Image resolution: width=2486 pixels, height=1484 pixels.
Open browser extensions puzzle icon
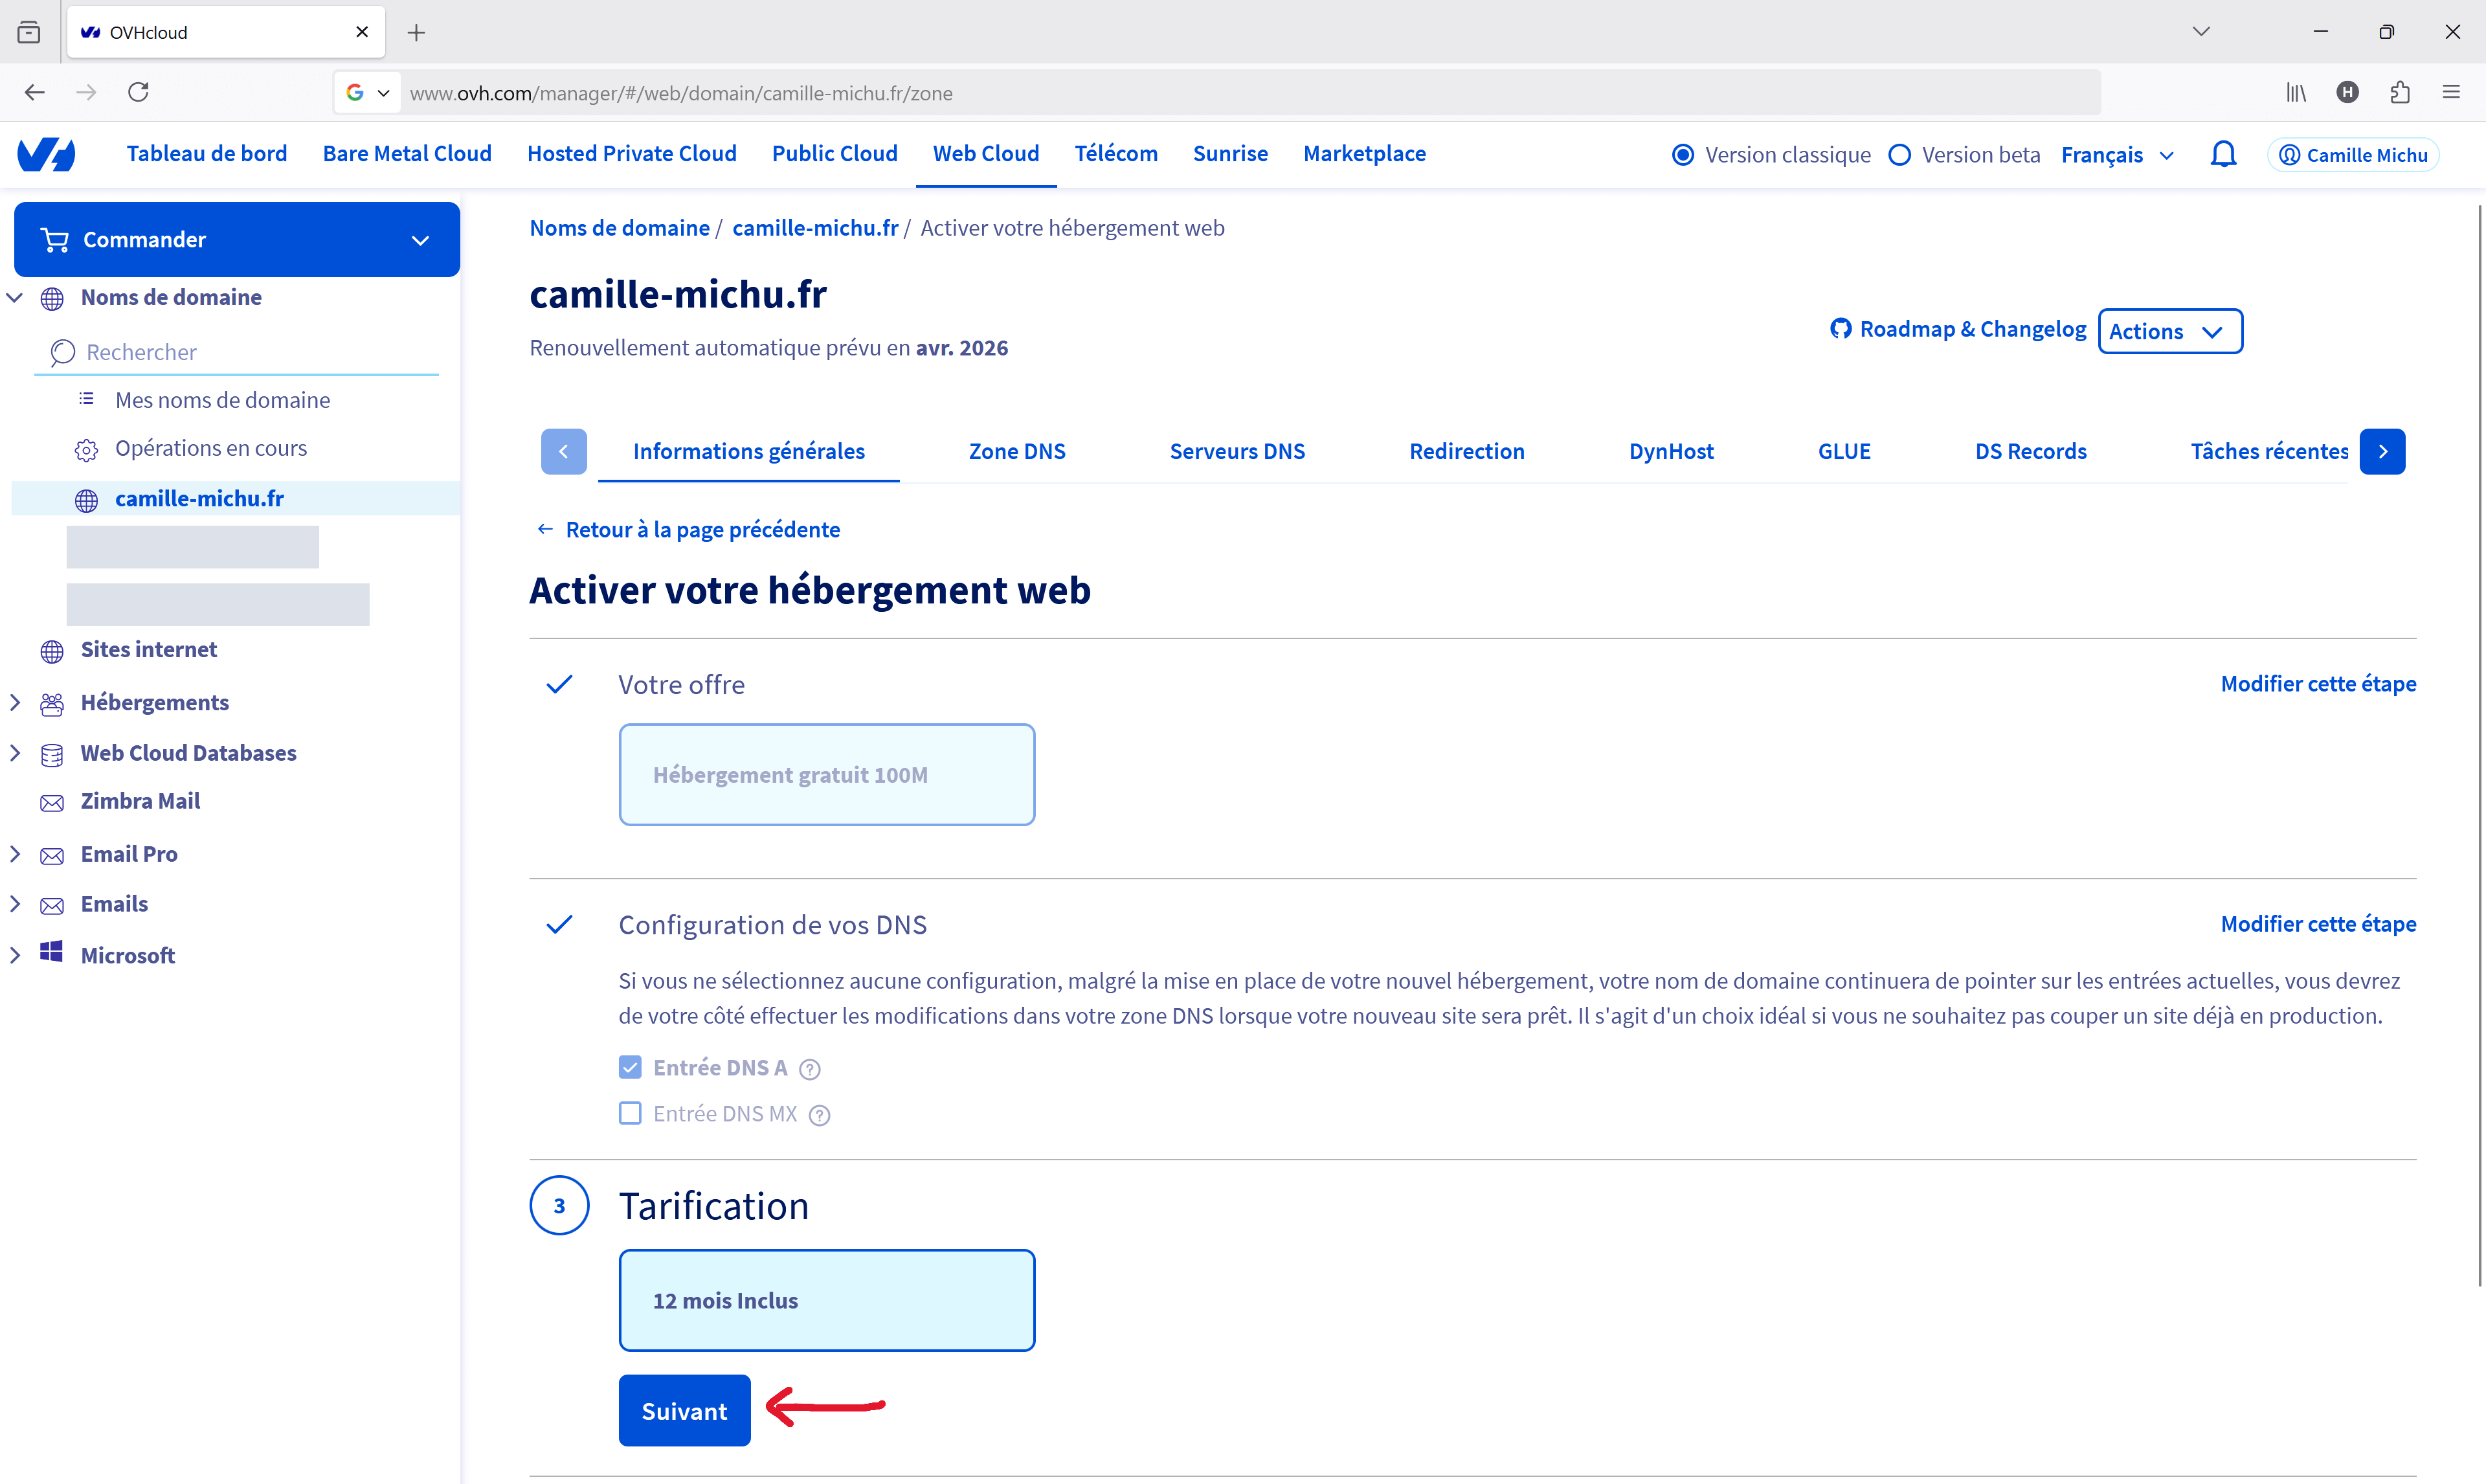(2399, 92)
